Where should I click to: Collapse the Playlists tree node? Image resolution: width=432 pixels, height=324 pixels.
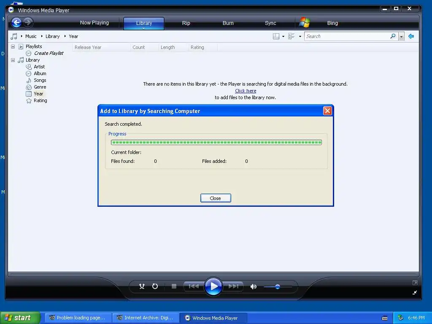(13, 46)
